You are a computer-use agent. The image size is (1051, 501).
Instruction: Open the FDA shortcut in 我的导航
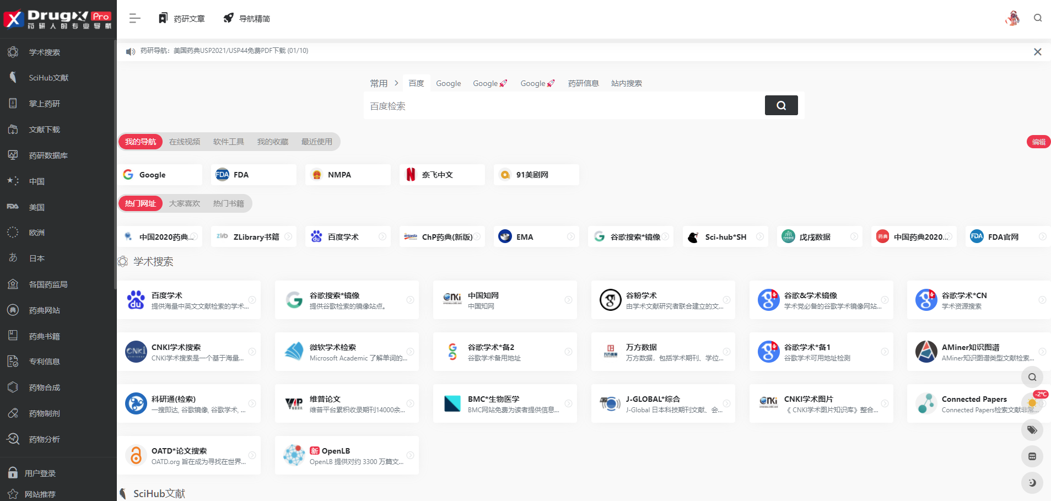click(254, 175)
